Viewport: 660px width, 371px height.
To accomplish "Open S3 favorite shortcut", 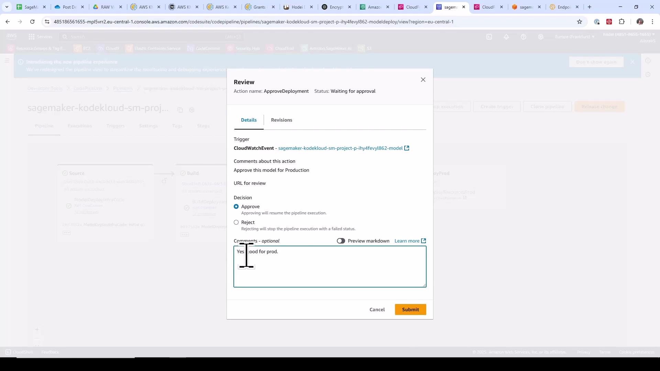I will tap(365, 48).
